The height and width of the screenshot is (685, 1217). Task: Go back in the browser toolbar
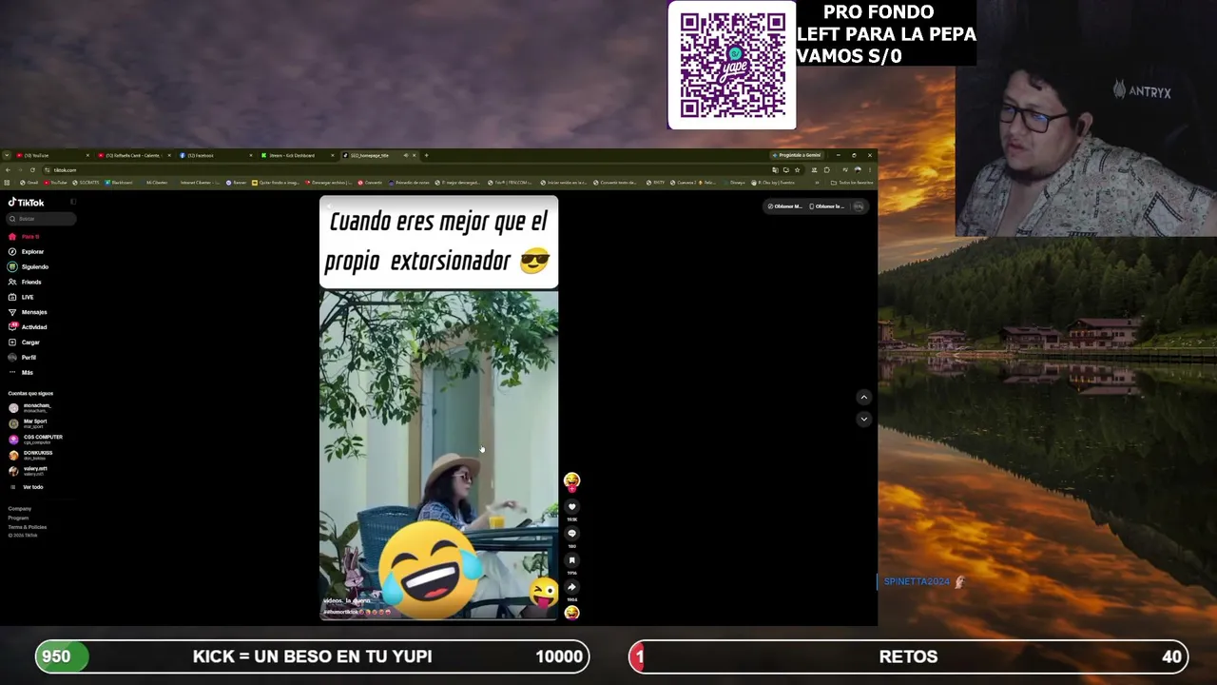point(8,170)
